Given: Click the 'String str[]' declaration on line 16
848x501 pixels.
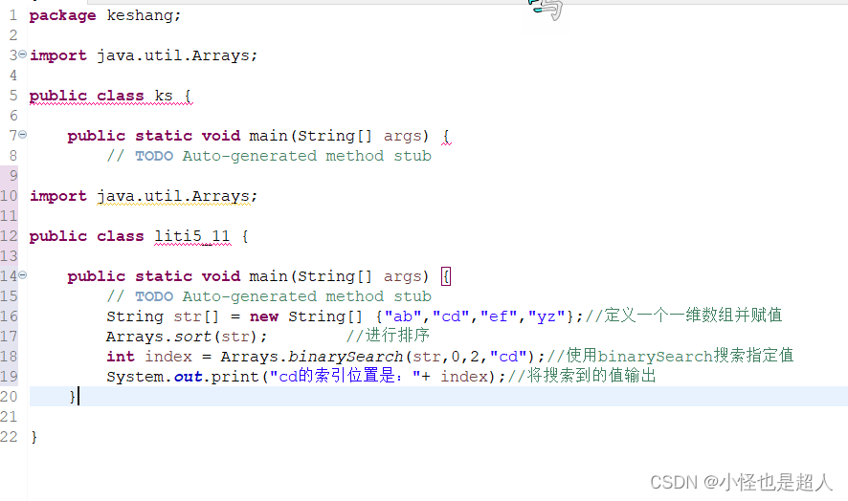Looking at the screenshot, I should click(x=163, y=316).
